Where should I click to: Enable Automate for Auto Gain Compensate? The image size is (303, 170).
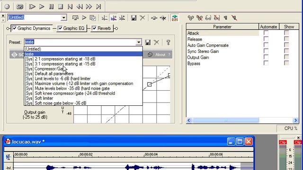point(266,45)
